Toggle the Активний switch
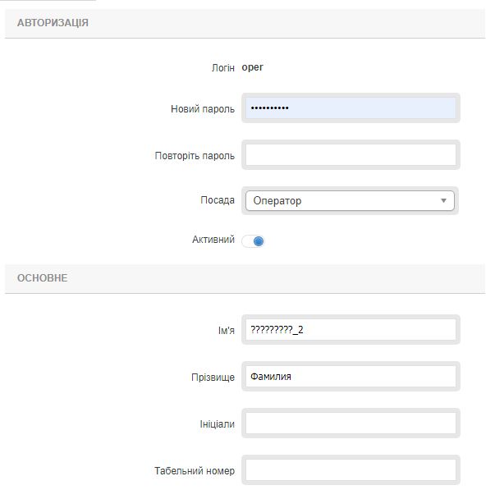The height and width of the screenshot is (499, 495). click(254, 241)
